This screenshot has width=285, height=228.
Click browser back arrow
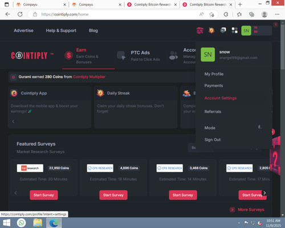[x=8, y=14]
